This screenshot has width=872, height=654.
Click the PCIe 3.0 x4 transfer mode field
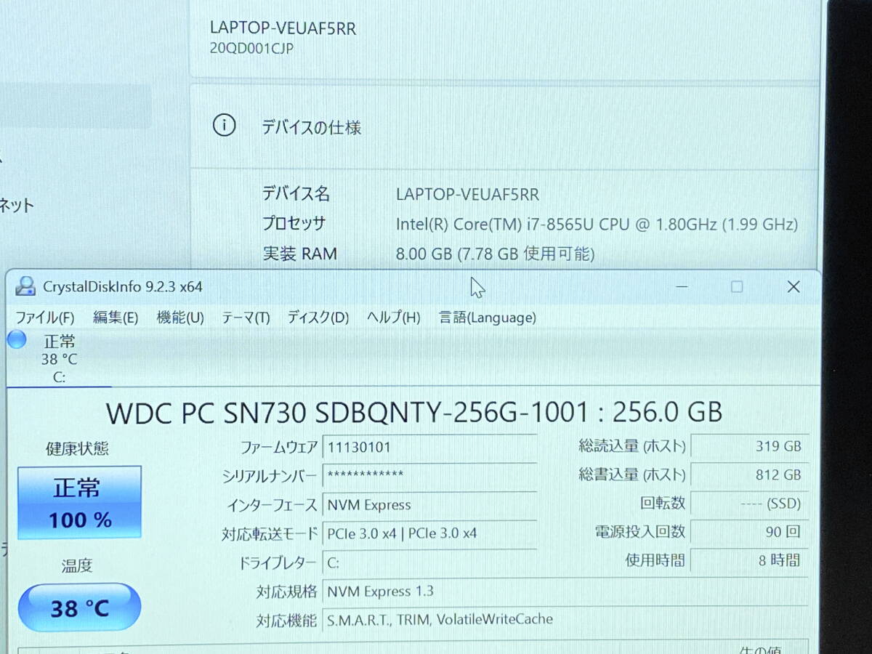click(430, 533)
